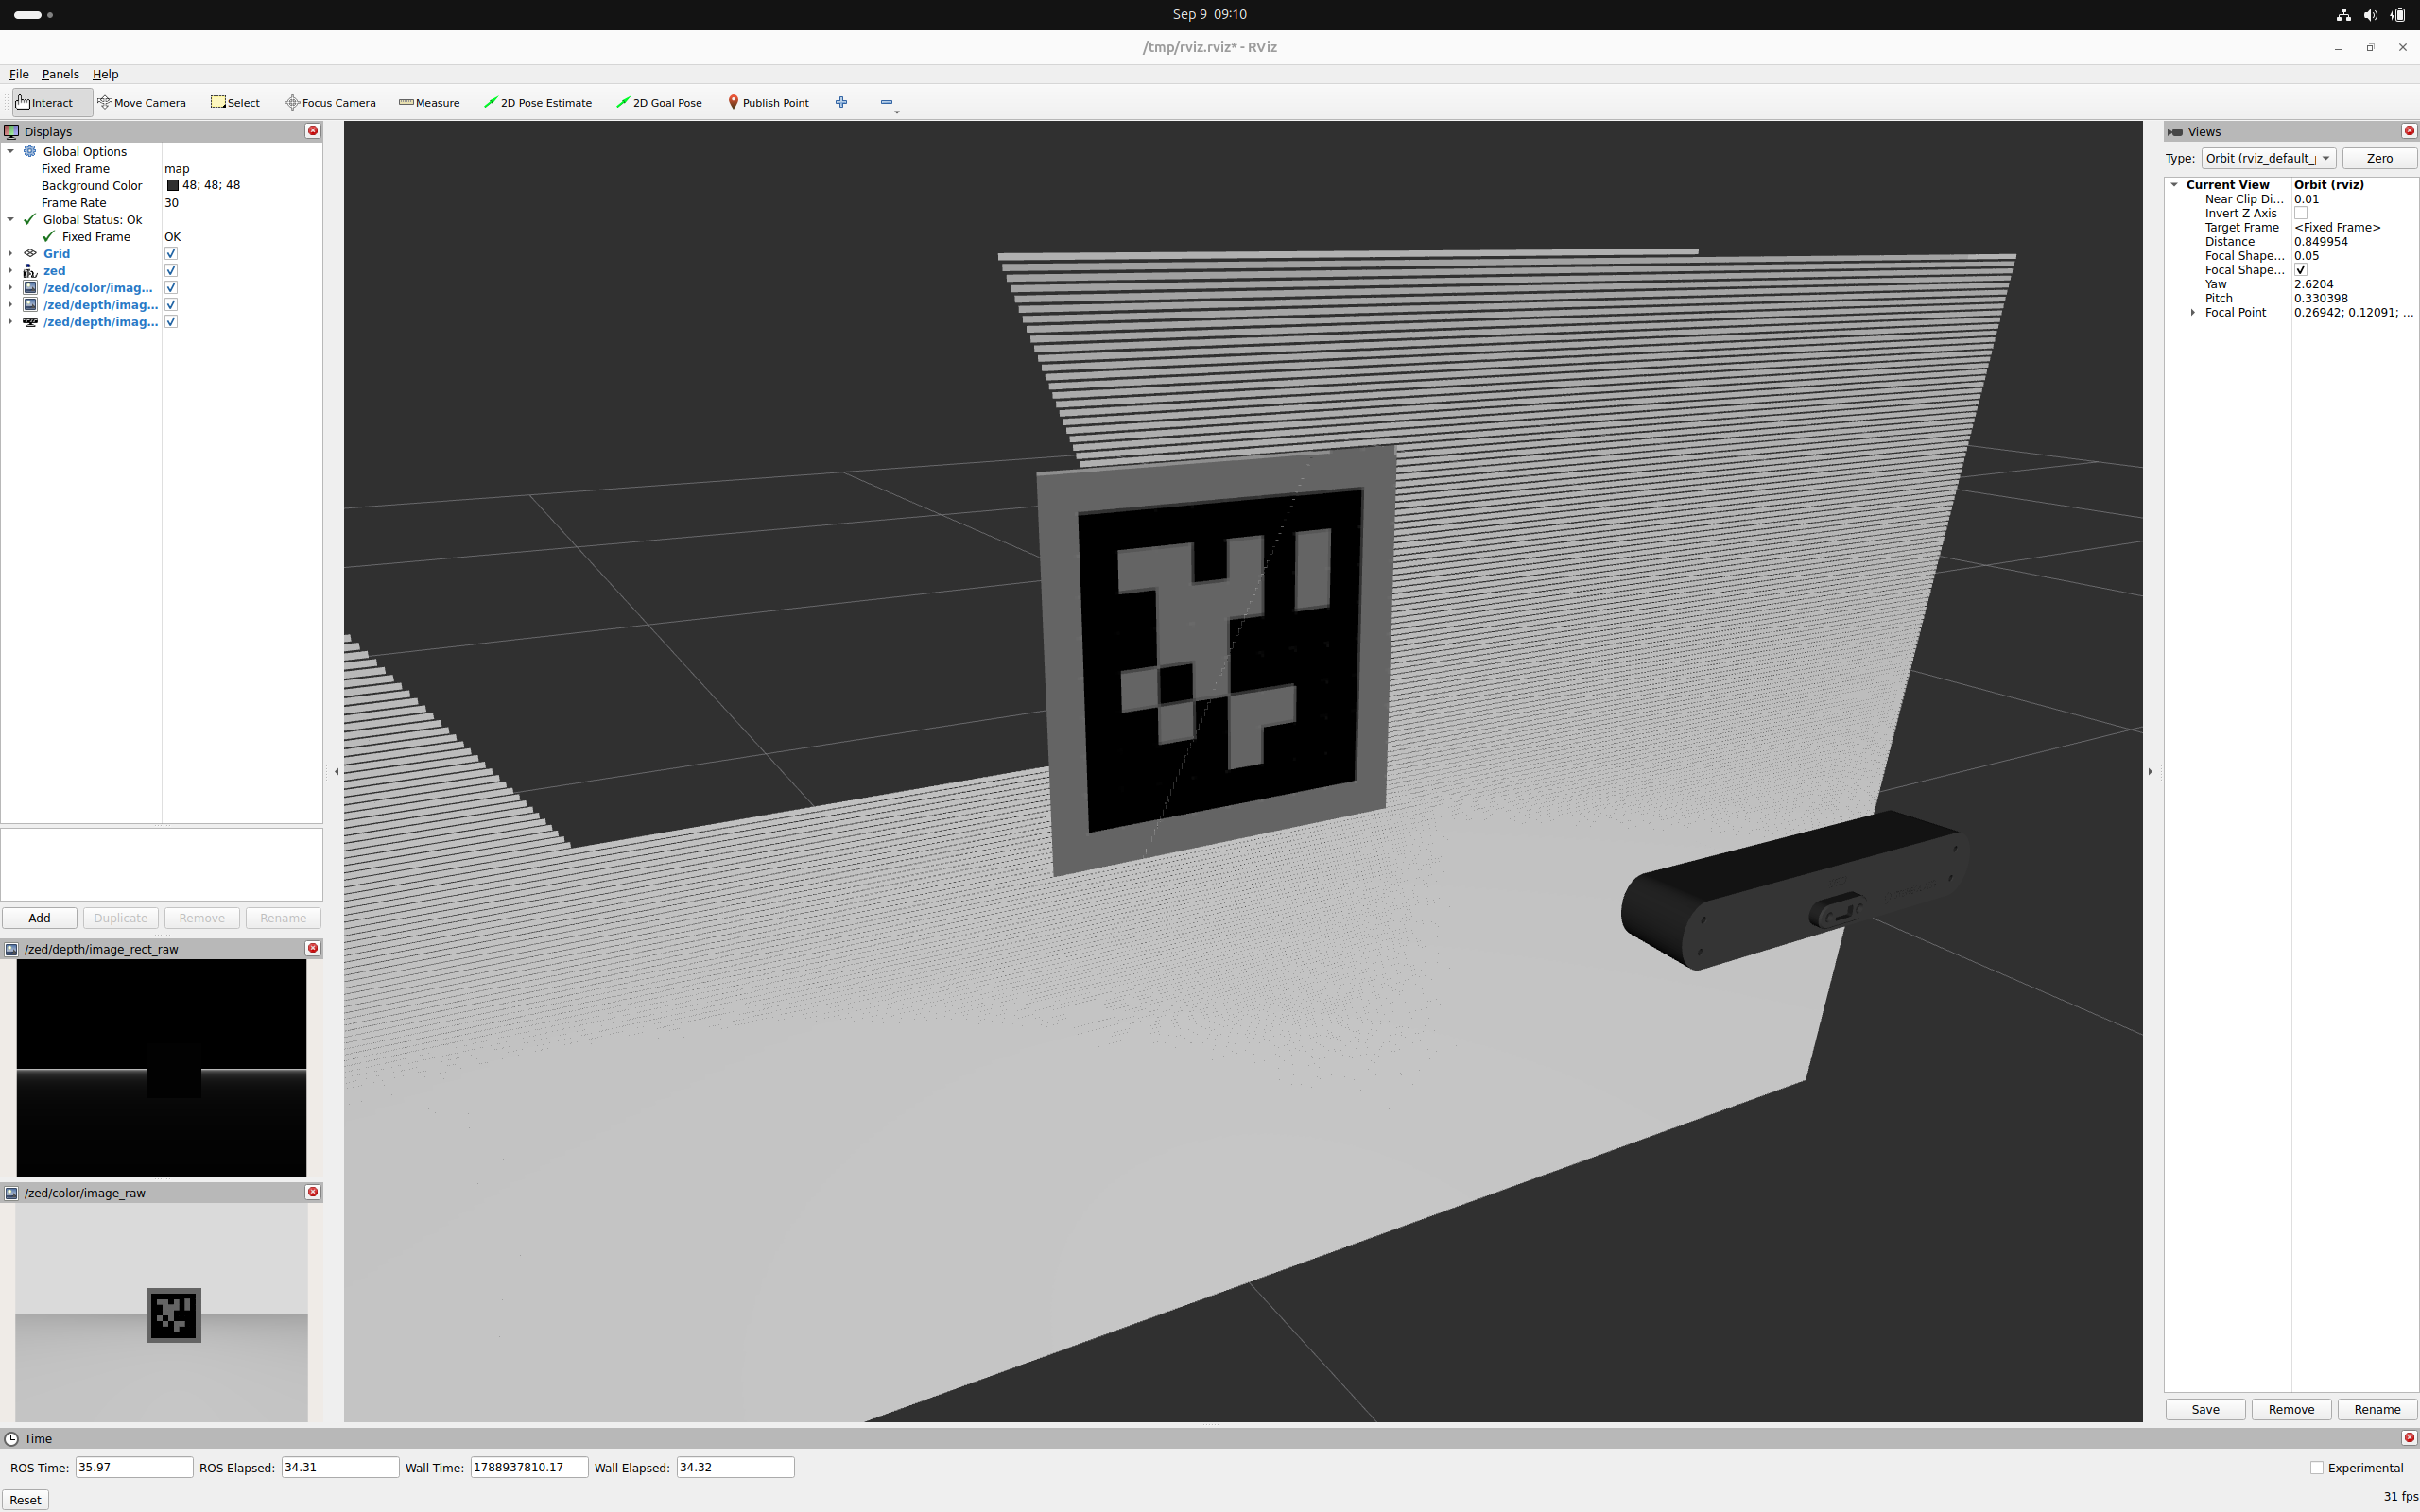Toggle the zed display checkbox
Screen dimensions: 2420x1512
click(171, 270)
